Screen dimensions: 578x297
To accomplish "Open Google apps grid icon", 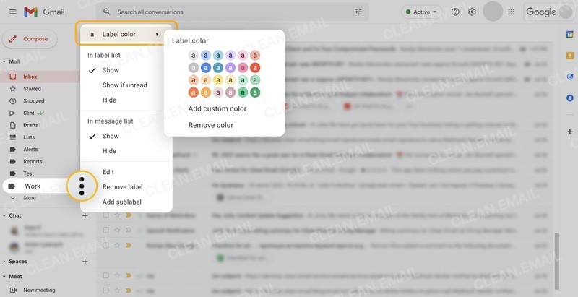I will pos(512,12).
